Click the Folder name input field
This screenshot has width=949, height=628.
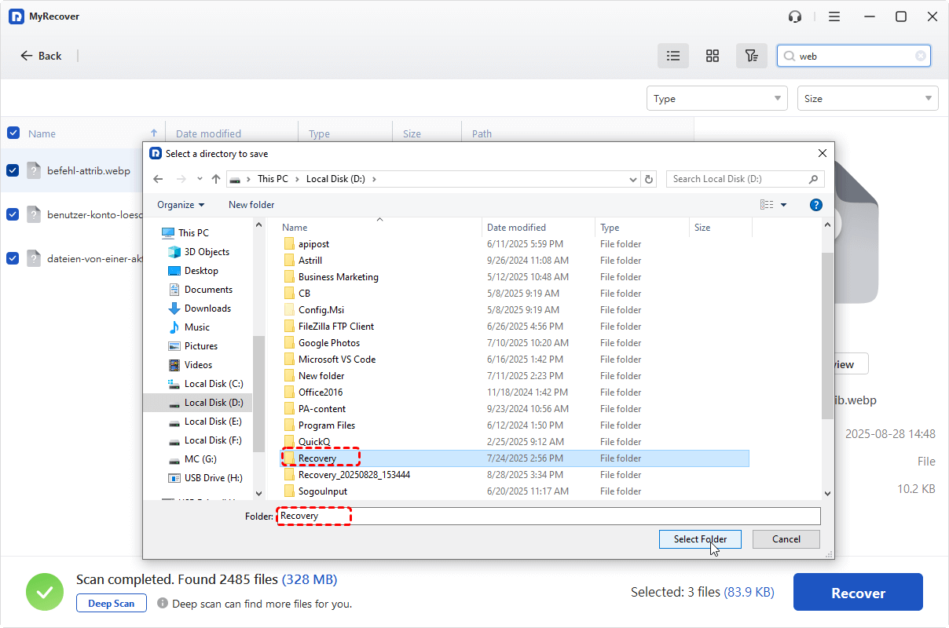pos(548,516)
